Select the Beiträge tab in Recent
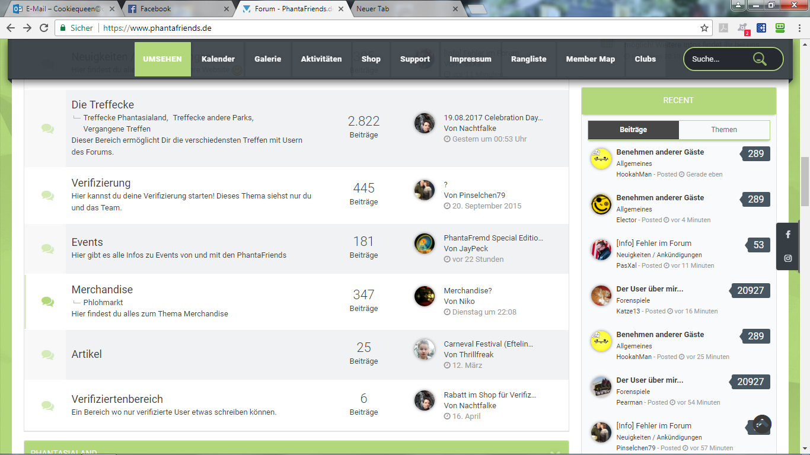 coord(633,130)
